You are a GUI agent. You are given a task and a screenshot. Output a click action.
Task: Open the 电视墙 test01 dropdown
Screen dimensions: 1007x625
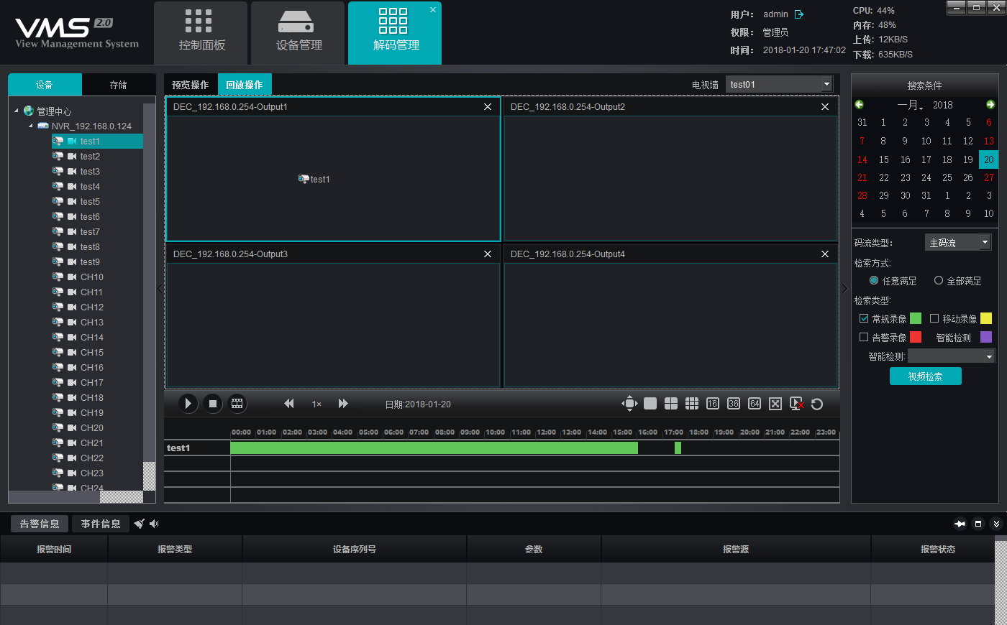779,84
